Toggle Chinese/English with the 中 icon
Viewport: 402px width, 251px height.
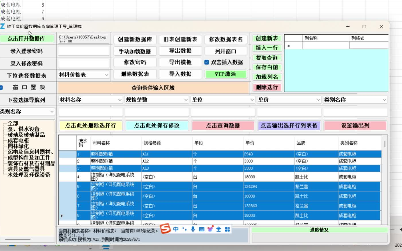[x=176, y=229]
